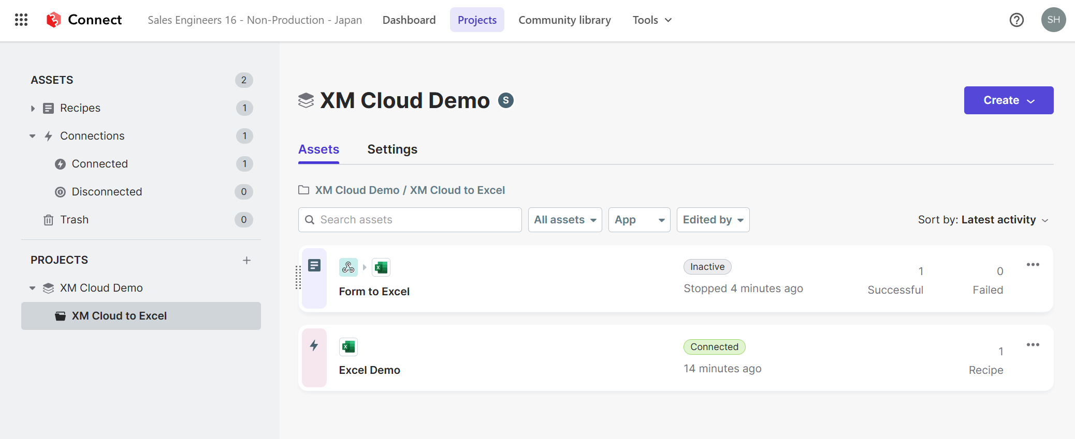Viewport: 1075px width, 439px height.
Task: Select XM Cloud to Excel folder in sidebar
Action: (141, 316)
